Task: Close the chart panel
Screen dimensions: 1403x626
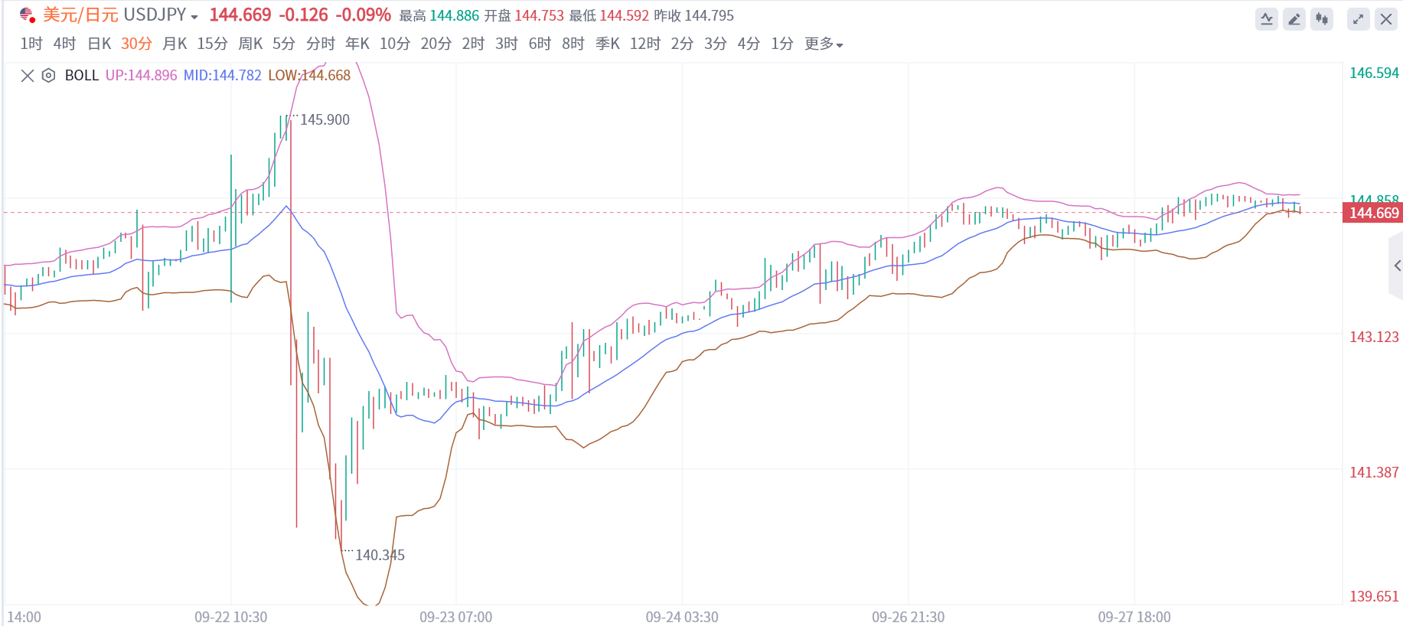Action: 1386,19
